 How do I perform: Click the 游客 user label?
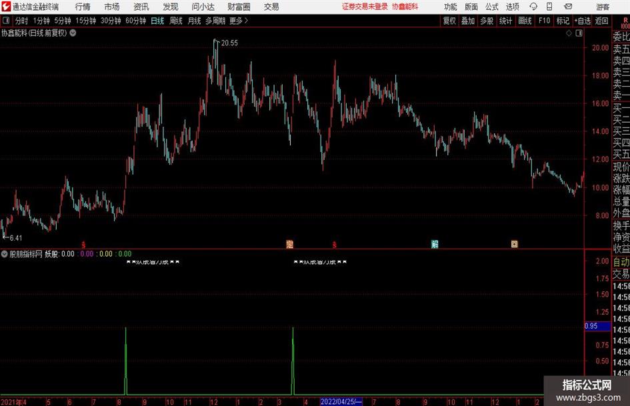click(602, 7)
